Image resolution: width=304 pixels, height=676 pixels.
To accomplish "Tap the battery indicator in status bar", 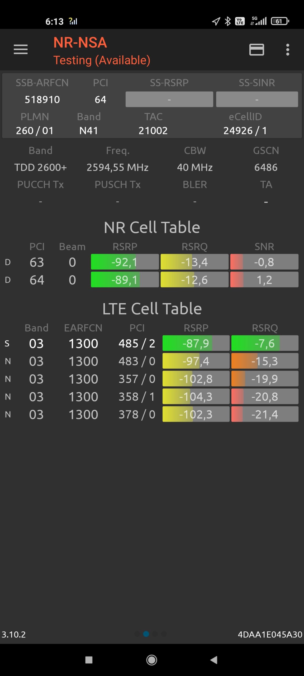I will tap(280, 21).
